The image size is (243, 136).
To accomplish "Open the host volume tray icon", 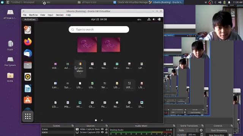I will pos(220,2).
